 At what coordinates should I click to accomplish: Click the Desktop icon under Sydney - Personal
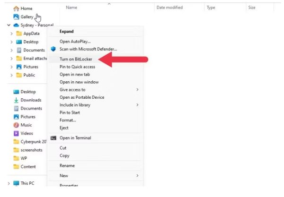19,42
